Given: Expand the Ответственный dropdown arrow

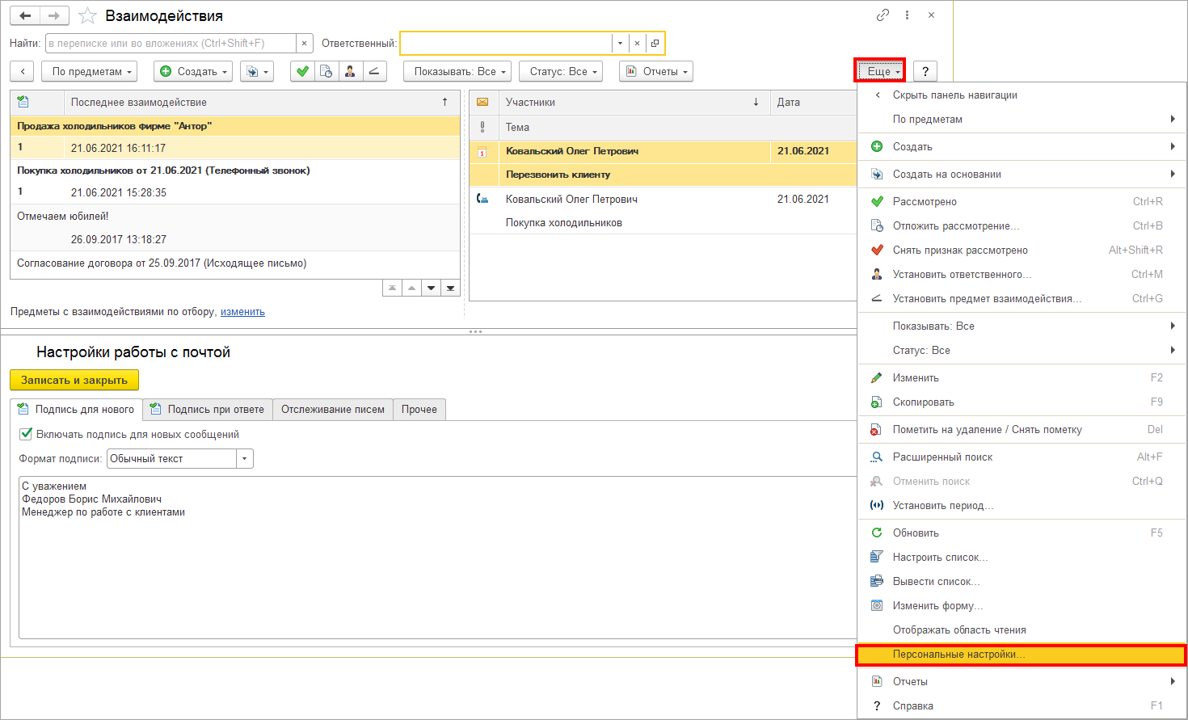Looking at the screenshot, I should point(620,44).
